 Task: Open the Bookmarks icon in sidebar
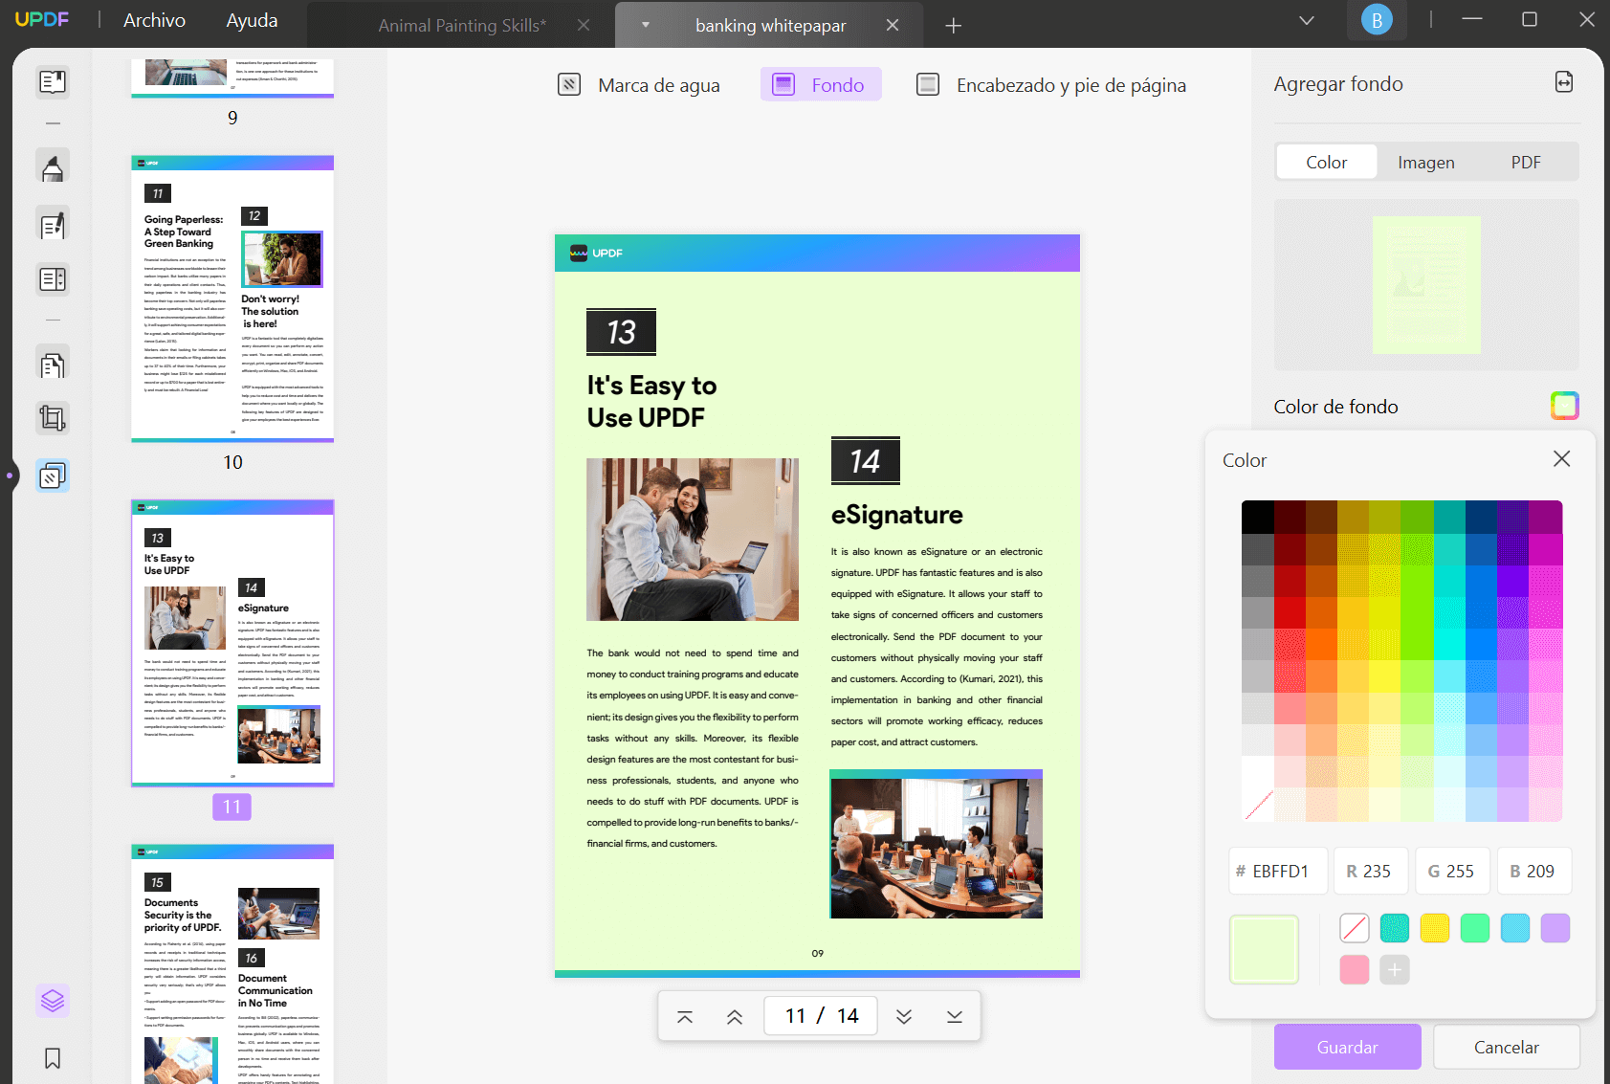pos(52,1058)
